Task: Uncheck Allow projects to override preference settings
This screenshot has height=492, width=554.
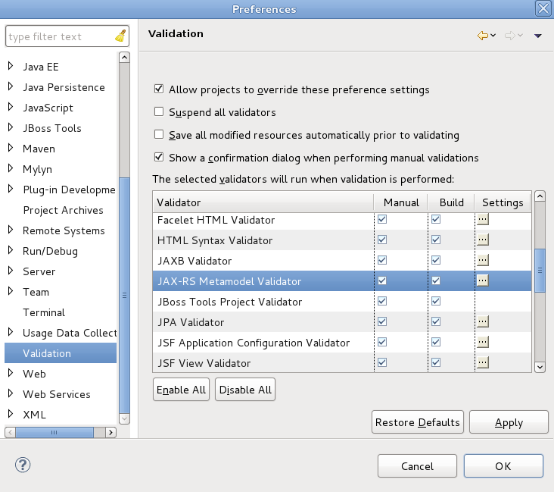Action: [x=159, y=89]
